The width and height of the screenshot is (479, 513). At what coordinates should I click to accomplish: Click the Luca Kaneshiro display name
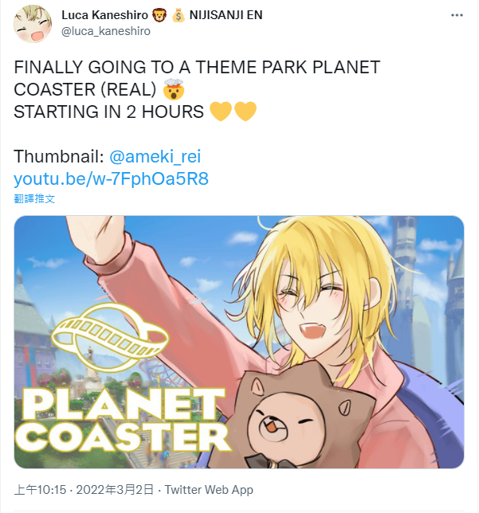tap(104, 15)
